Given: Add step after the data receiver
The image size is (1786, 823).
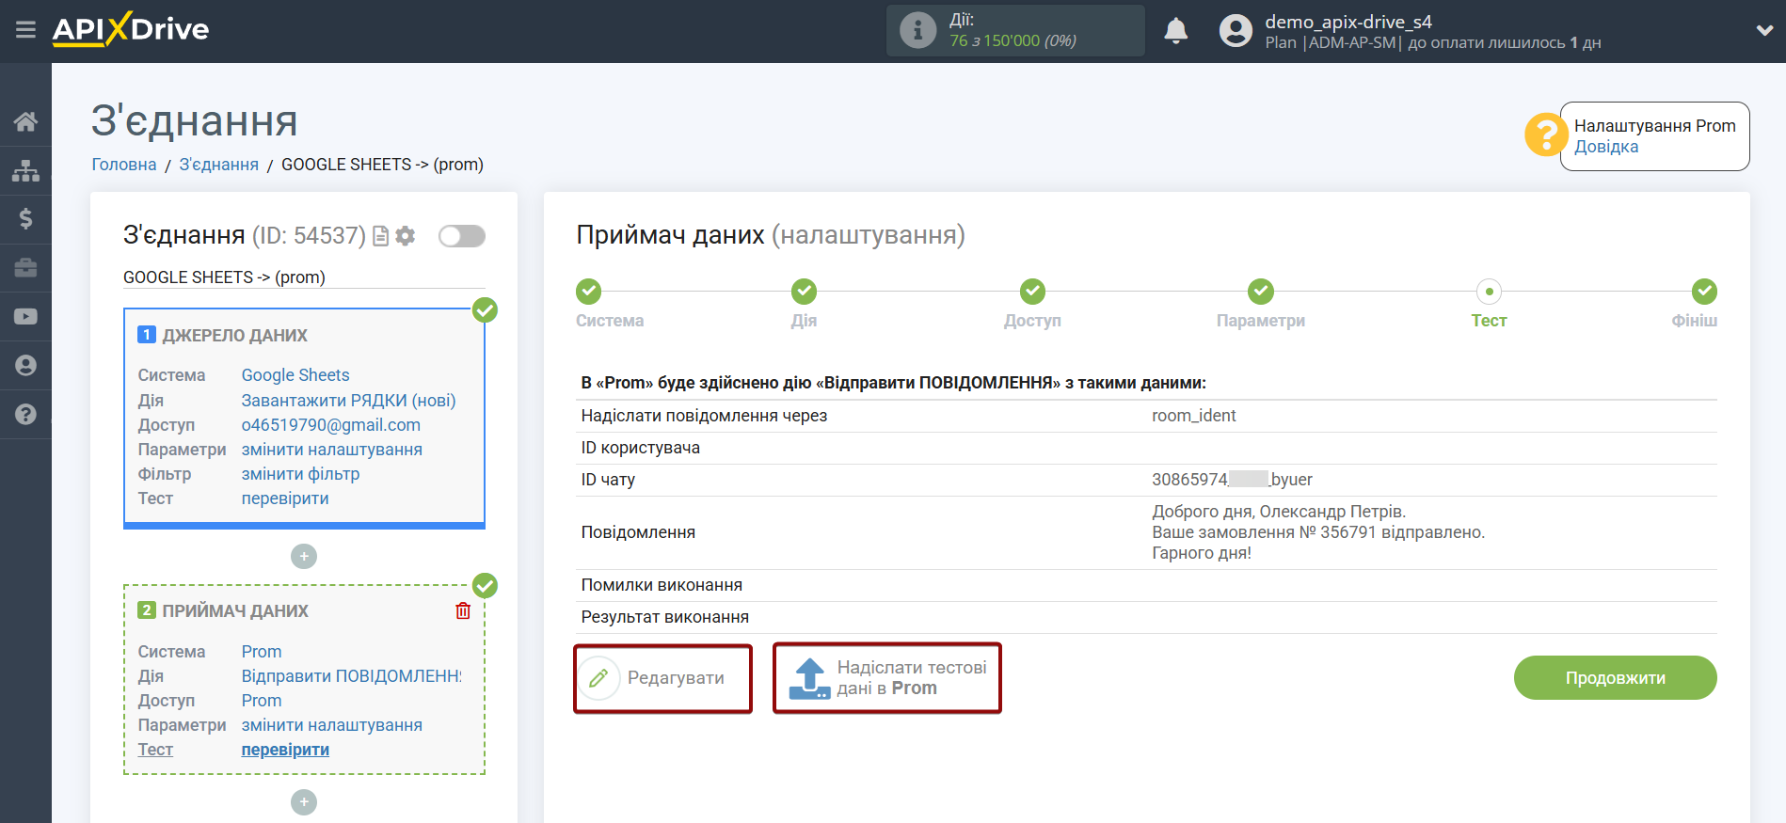Looking at the screenshot, I should [x=304, y=802].
